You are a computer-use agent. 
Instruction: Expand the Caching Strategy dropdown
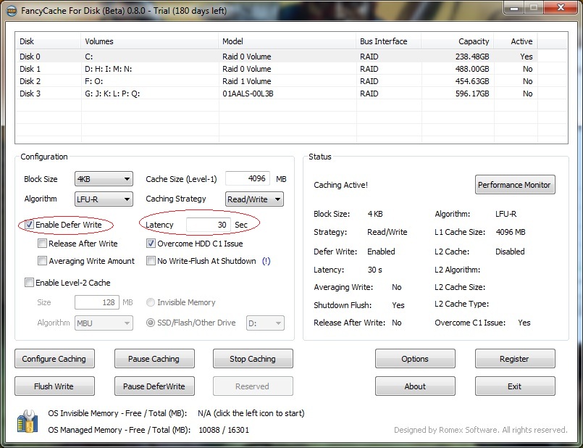pyautogui.click(x=254, y=199)
